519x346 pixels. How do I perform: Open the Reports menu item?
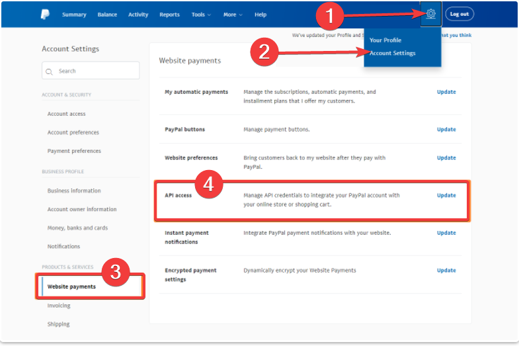pyautogui.click(x=169, y=15)
